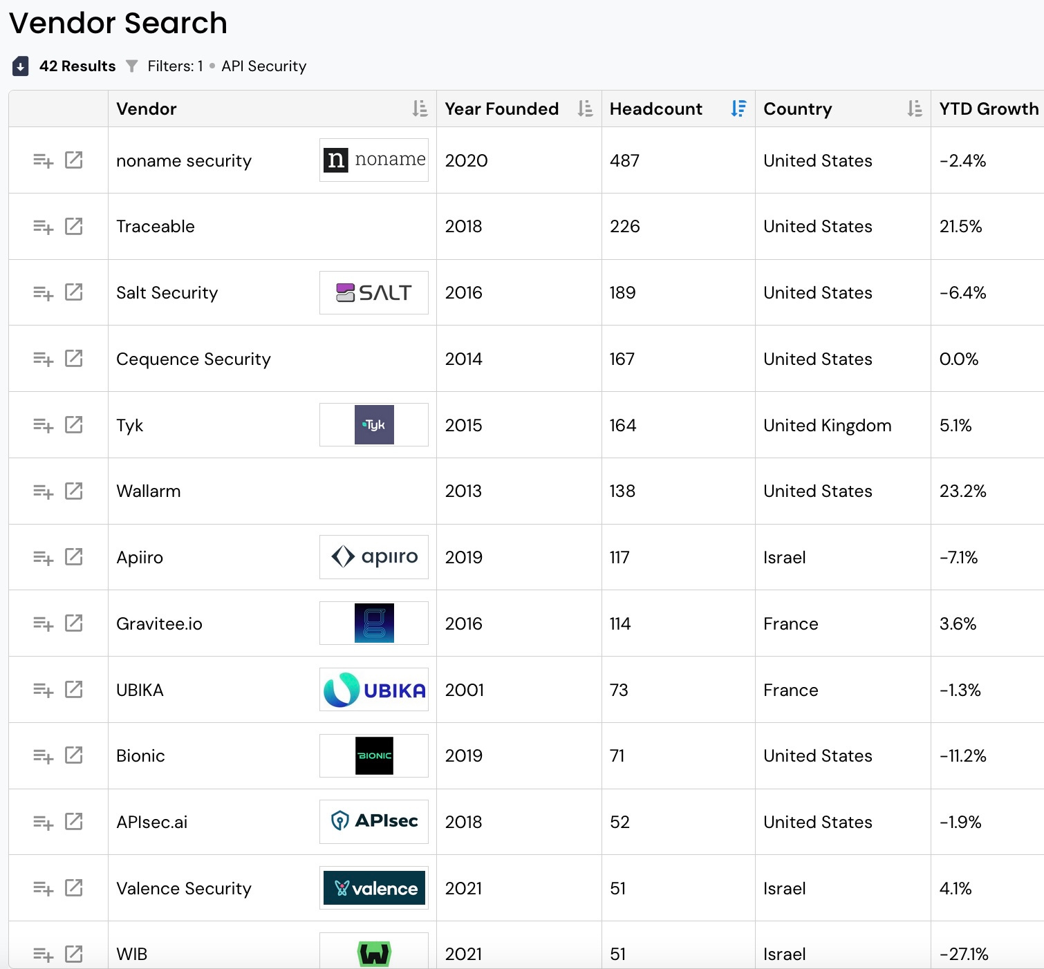Click the noname logo thumbnail
1044x969 pixels.
coord(374,160)
